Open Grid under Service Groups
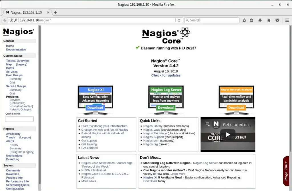The width and height of the screenshot is (292, 191). tap(12, 94)
